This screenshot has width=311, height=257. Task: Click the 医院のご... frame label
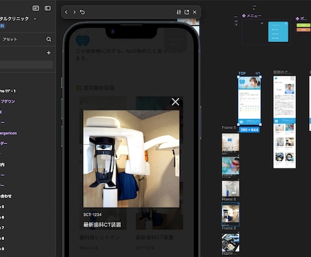point(282,72)
